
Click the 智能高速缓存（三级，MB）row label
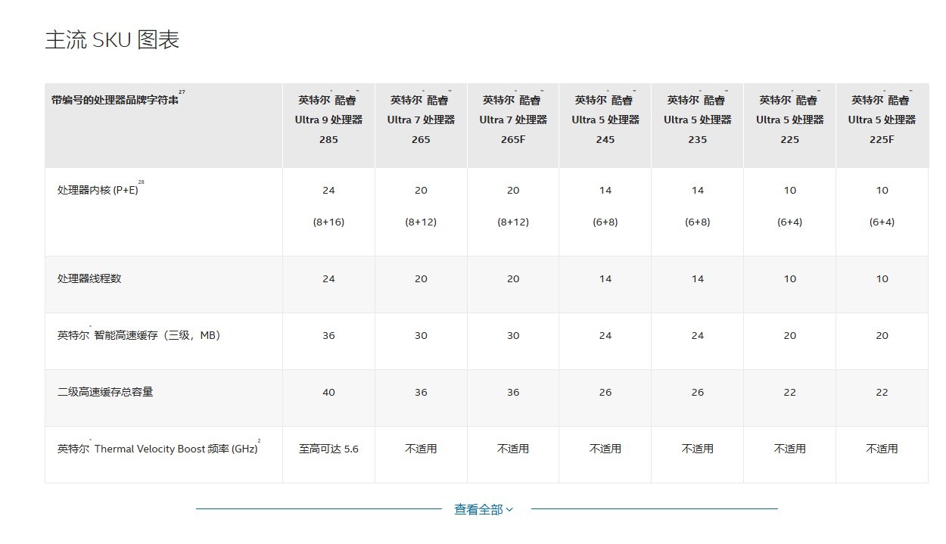138,335
